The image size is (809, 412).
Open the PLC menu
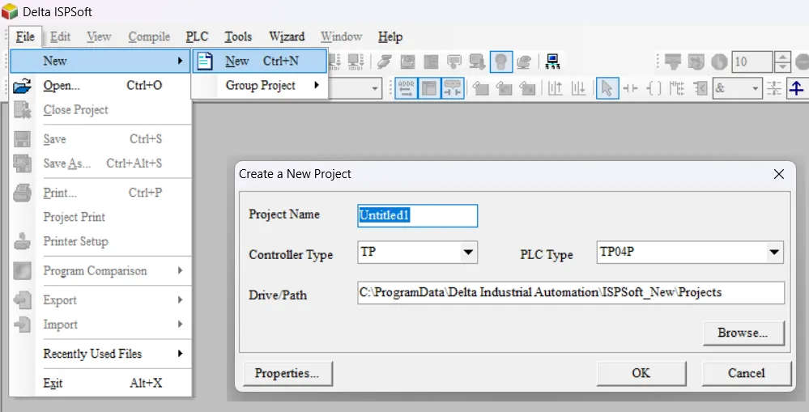[197, 36]
